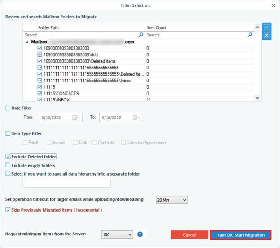This screenshot has width=280, height=248.
Task: Open the help icon beside Request minimum items
Action: [x=140, y=234]
